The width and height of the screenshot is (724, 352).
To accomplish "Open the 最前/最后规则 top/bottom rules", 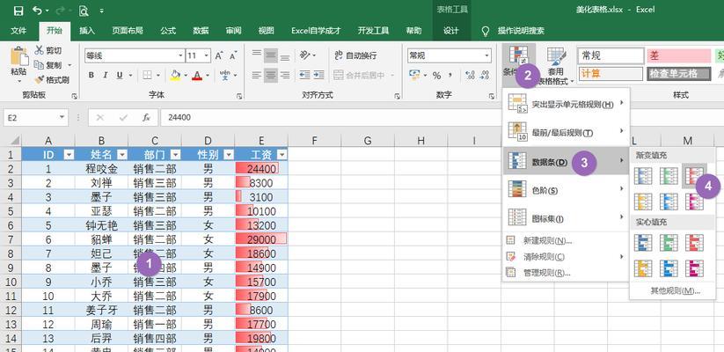I will tap(566, 133).
